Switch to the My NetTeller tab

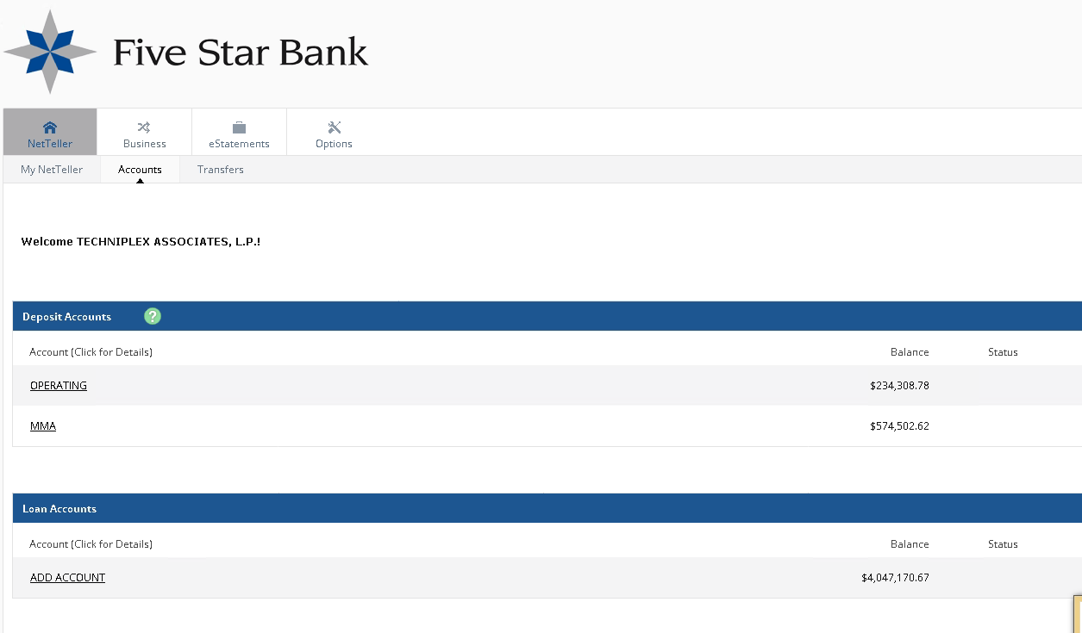pyautogui.click(x=52, y=170)
